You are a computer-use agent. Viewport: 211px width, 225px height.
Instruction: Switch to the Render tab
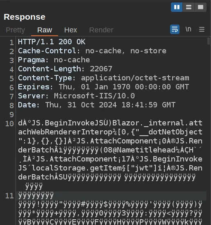[101, 30]
